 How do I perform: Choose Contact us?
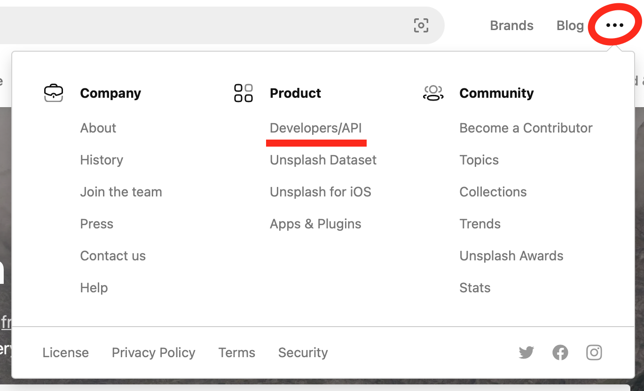pyautogui.click(x=113, y=256)
